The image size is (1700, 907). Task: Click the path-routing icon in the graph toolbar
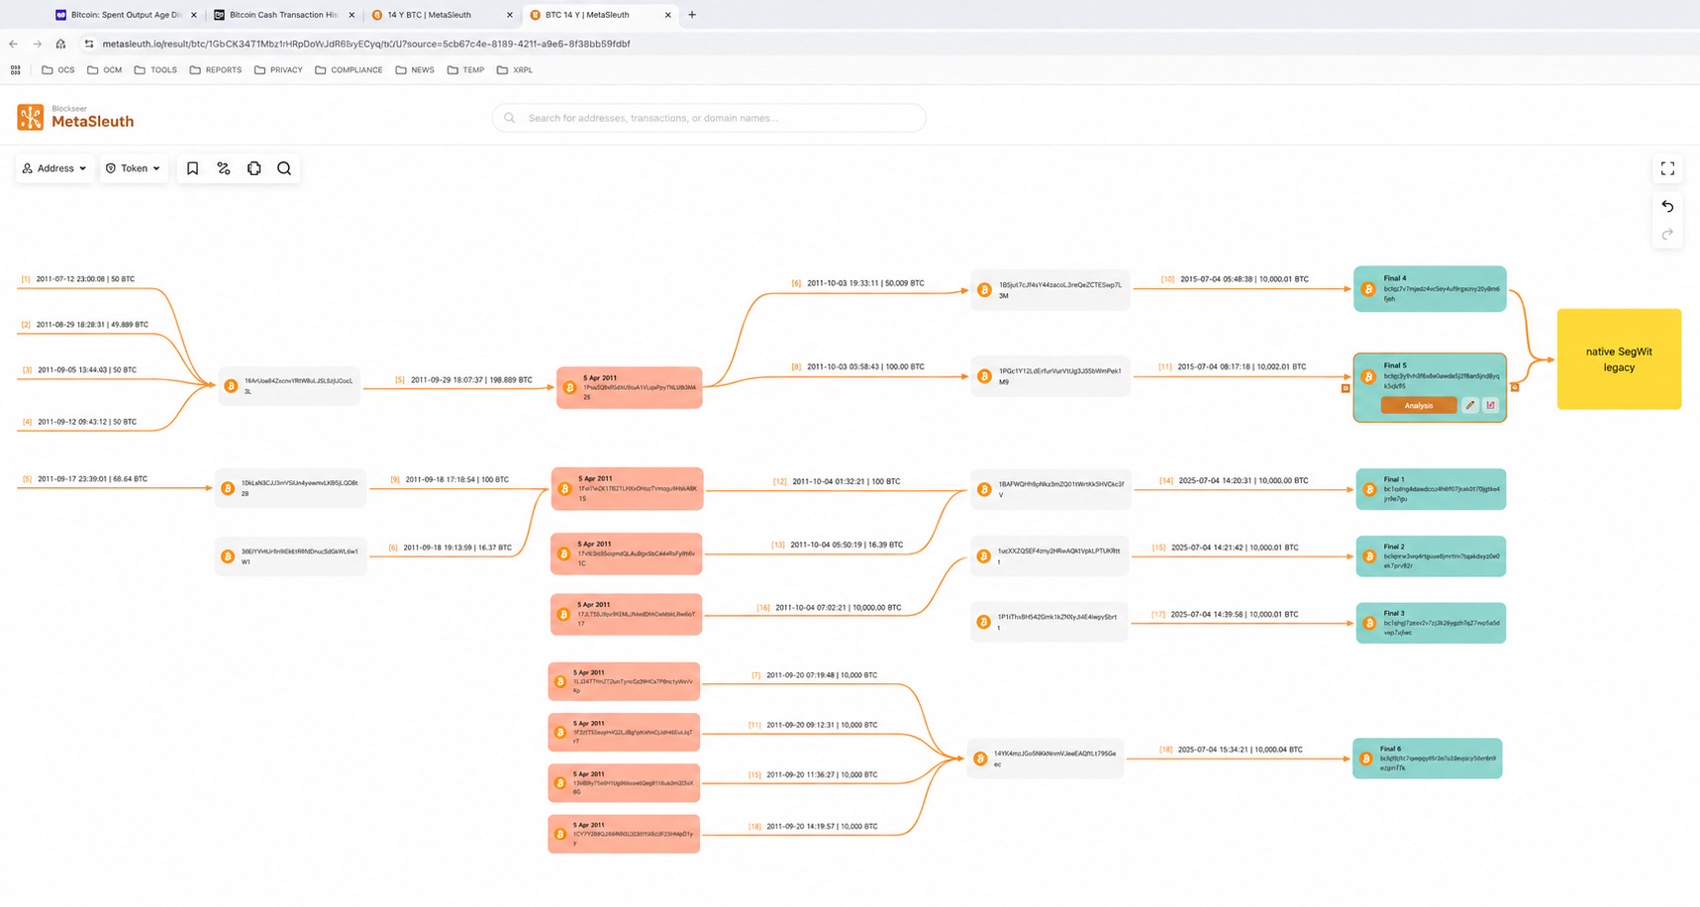[x=224, y=168]
